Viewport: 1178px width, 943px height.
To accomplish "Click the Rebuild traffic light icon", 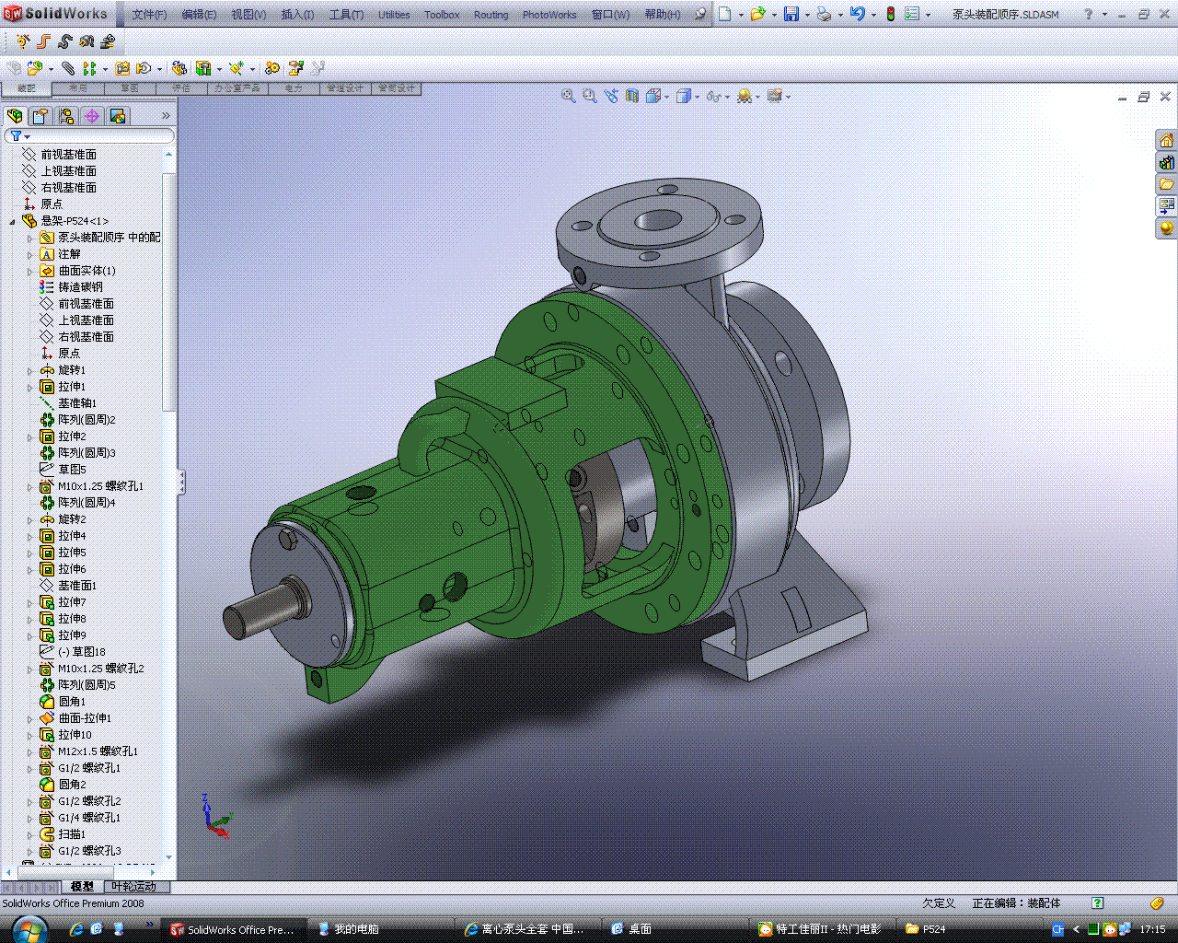I will pos(890,14).
